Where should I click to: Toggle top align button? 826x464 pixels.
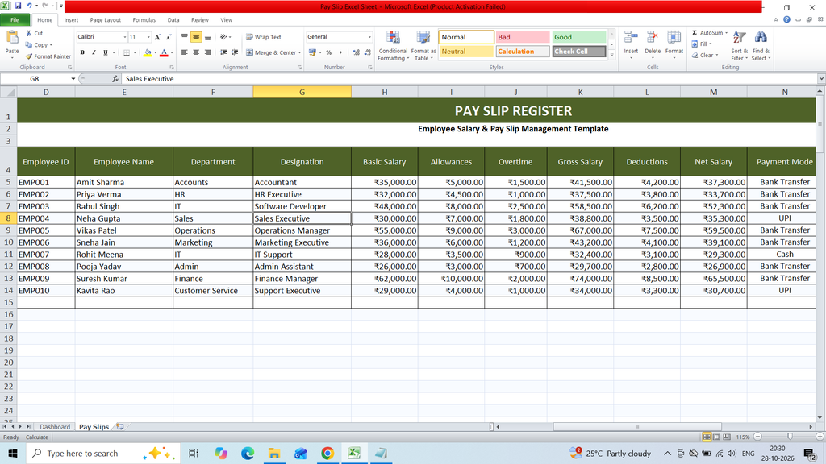(185, 37)
